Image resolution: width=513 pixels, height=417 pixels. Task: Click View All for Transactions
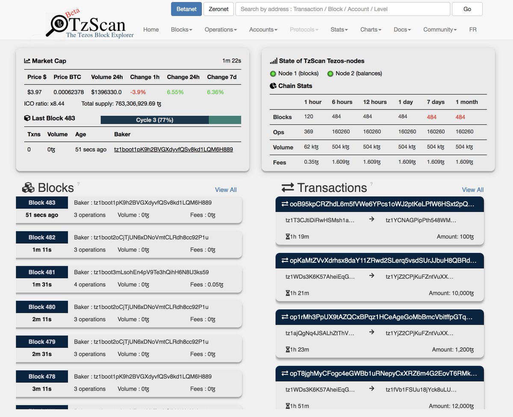(x=473, y=190)
